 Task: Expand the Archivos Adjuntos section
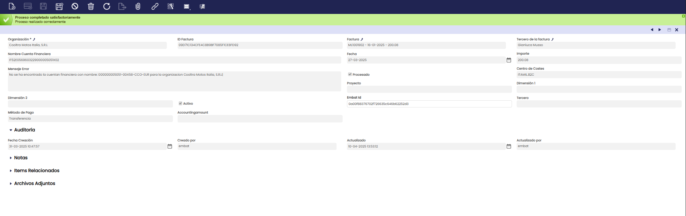[x=11, y=184]
